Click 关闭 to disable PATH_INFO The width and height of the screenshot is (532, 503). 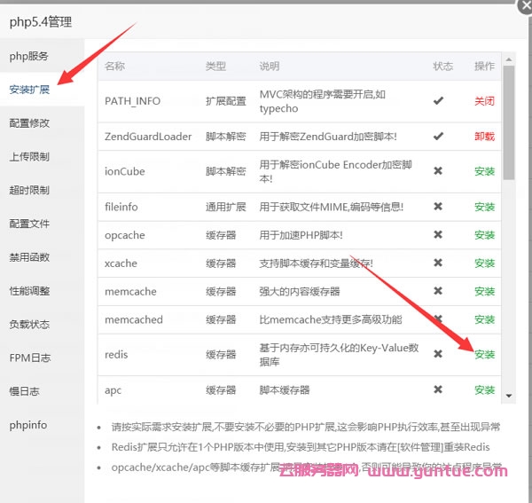(x=484, y=101)
